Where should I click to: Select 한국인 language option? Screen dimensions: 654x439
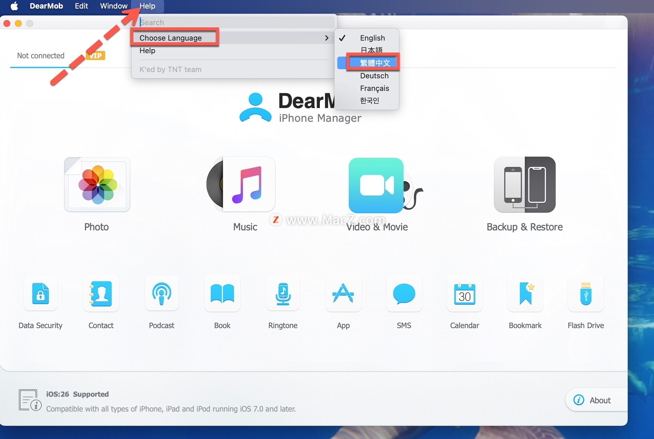tap(367, 100)
